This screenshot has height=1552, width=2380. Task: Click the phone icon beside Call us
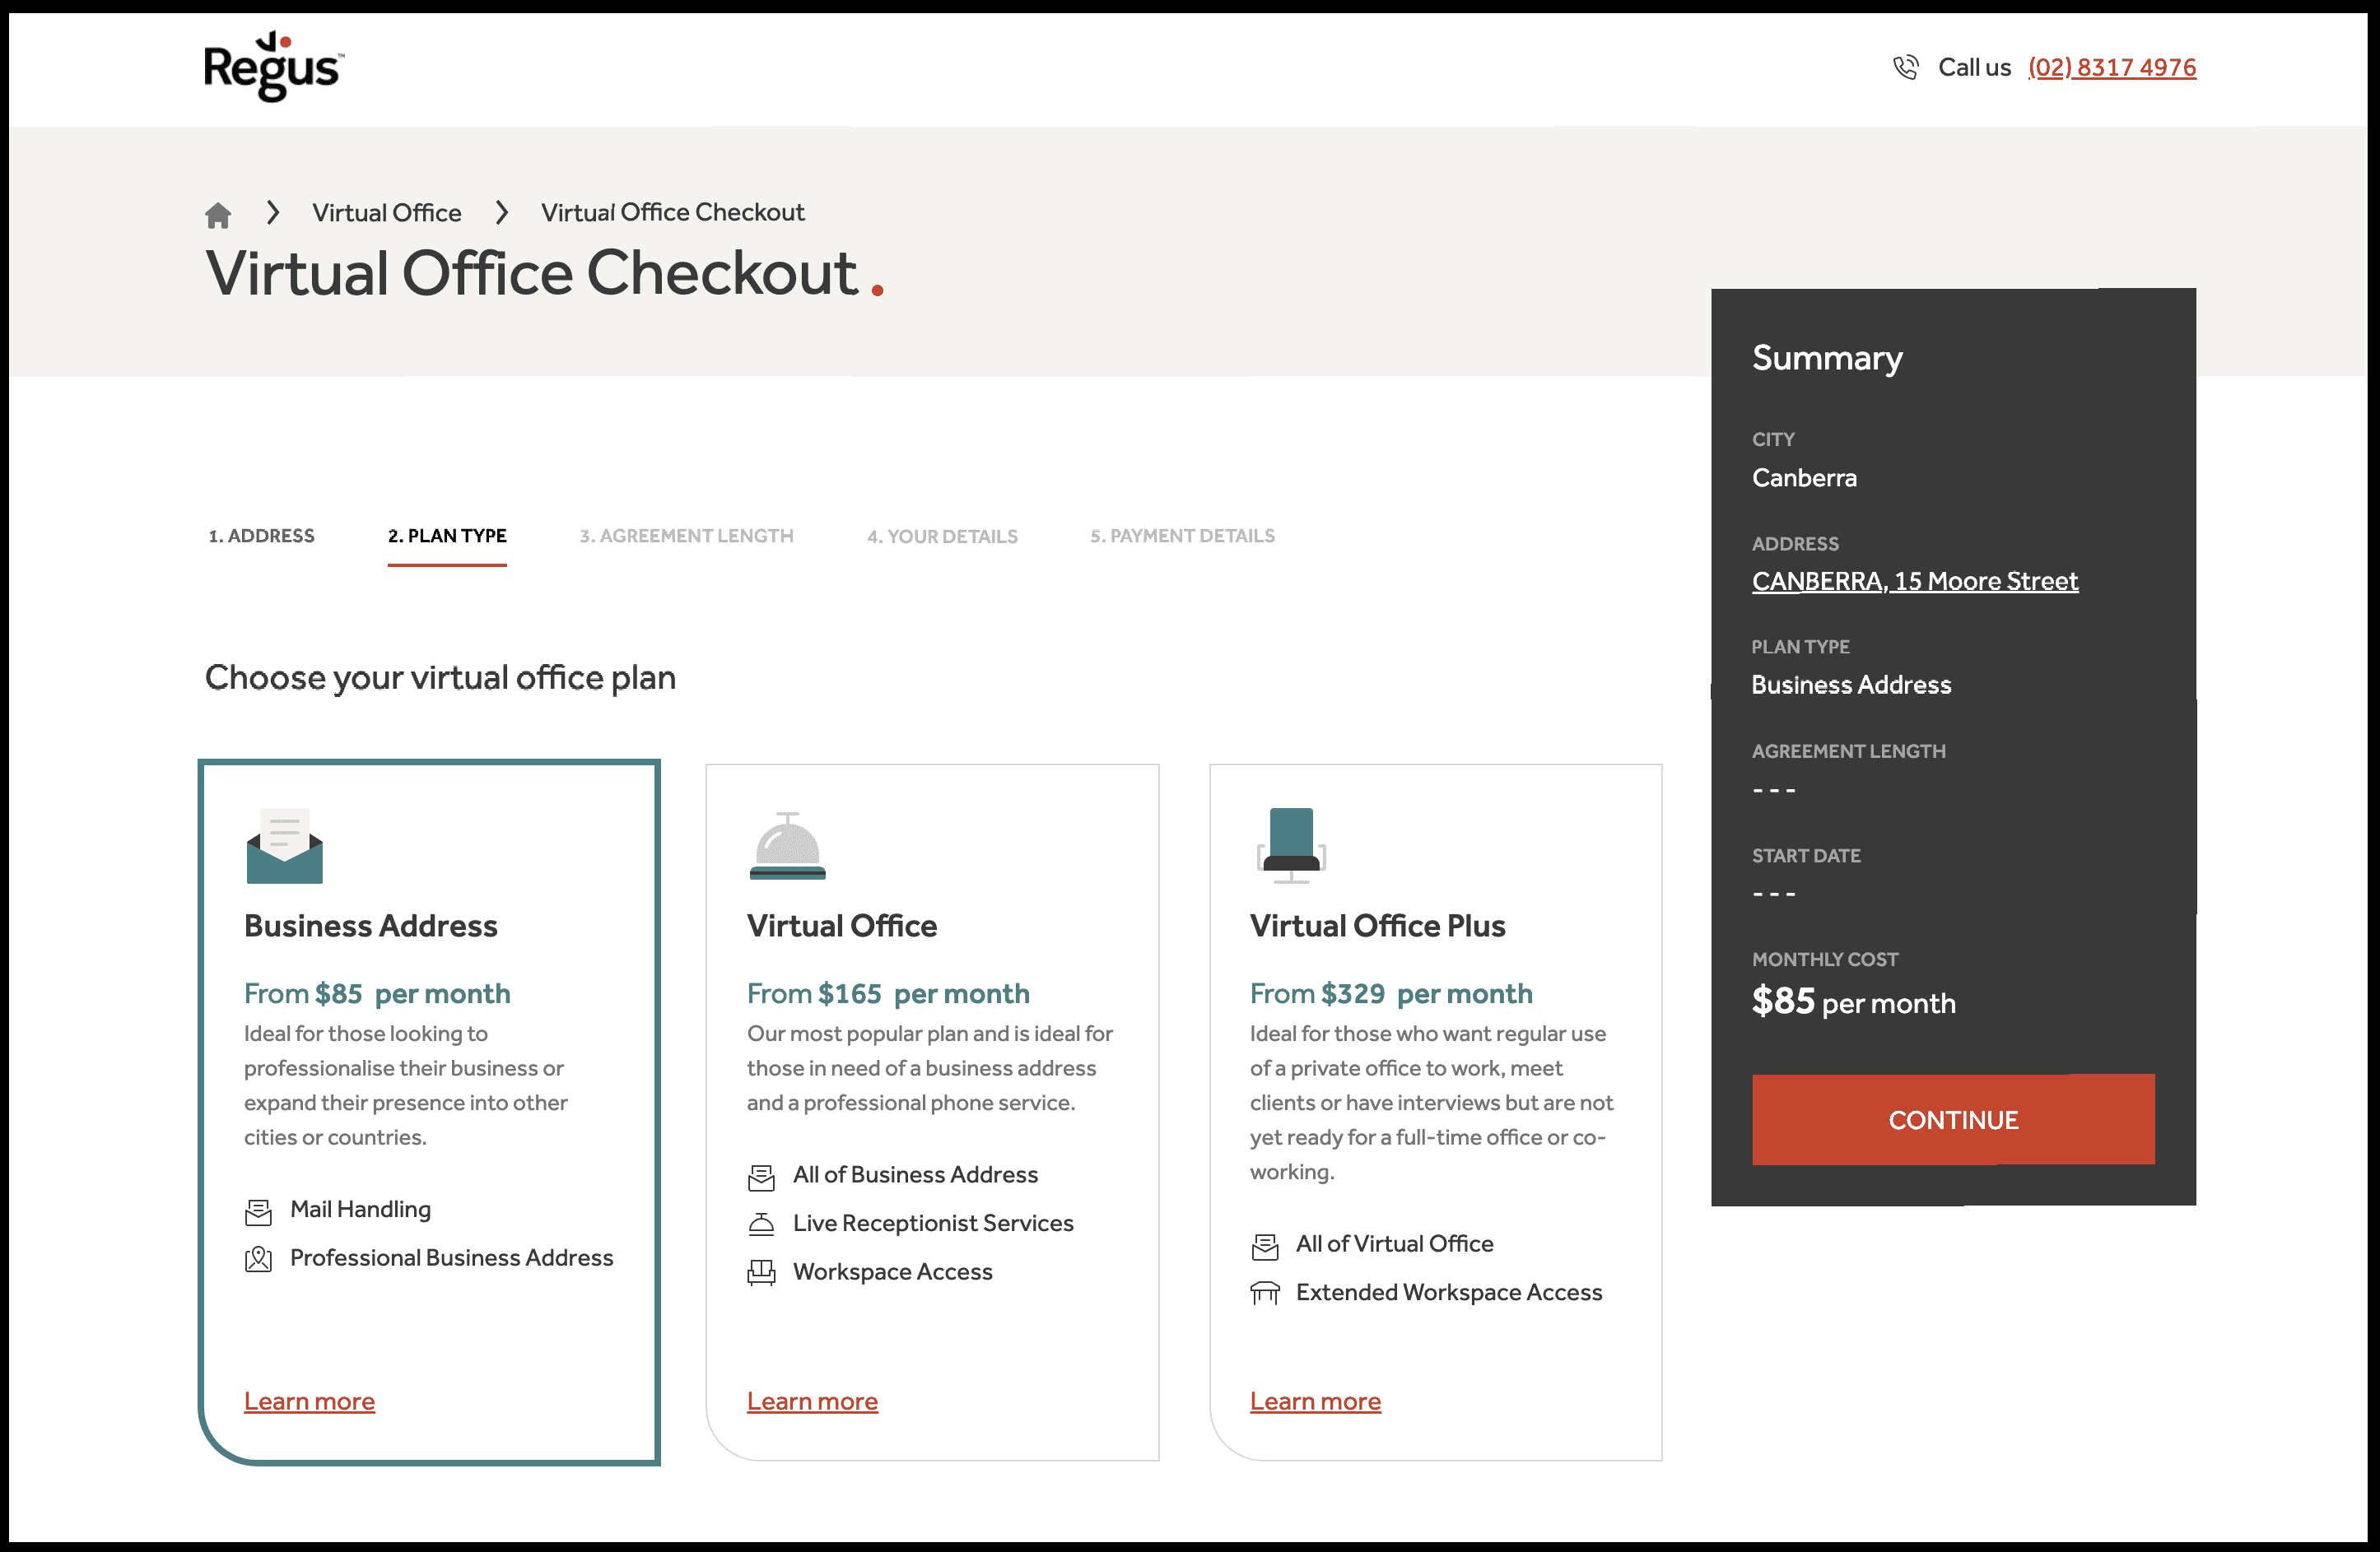point(1905,67)
